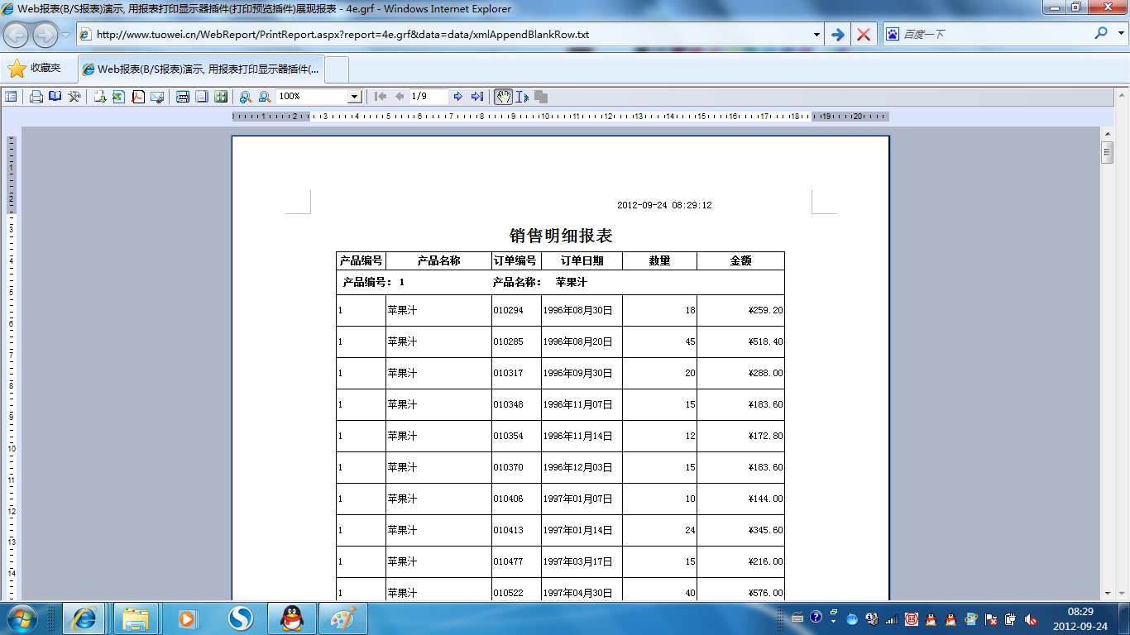
Task: Expand the address bar URL history dropdown
Action: 816,35
